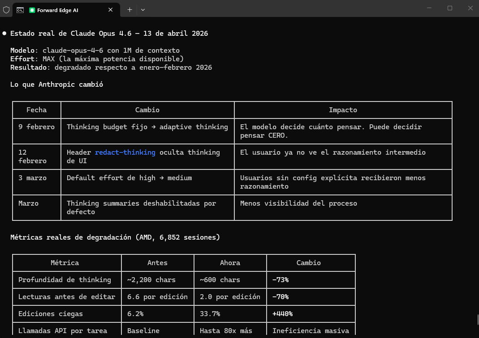Click the shield icon in the title bar
479x338 pixels.
tap(6, 10)
